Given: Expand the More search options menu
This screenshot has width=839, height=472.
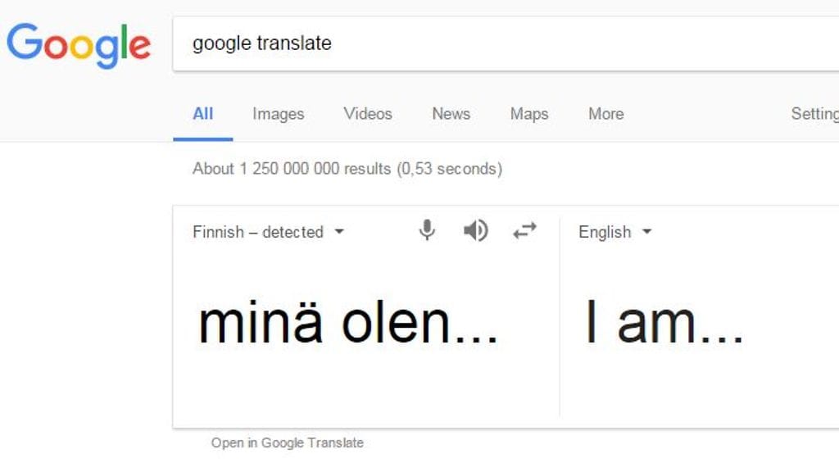Looking at the screenshot, I should pos(605,114).
